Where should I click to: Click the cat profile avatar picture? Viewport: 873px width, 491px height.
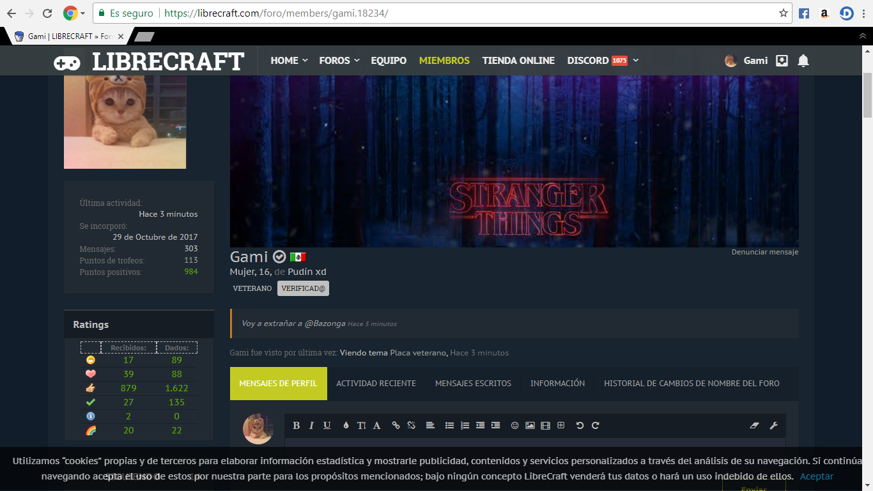(125, 121)
